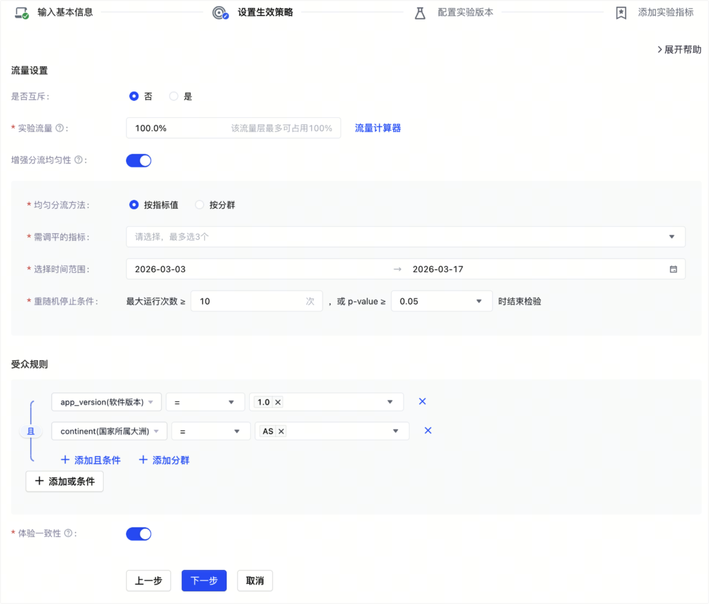Delete the continent rule row

tap(428, 430)
